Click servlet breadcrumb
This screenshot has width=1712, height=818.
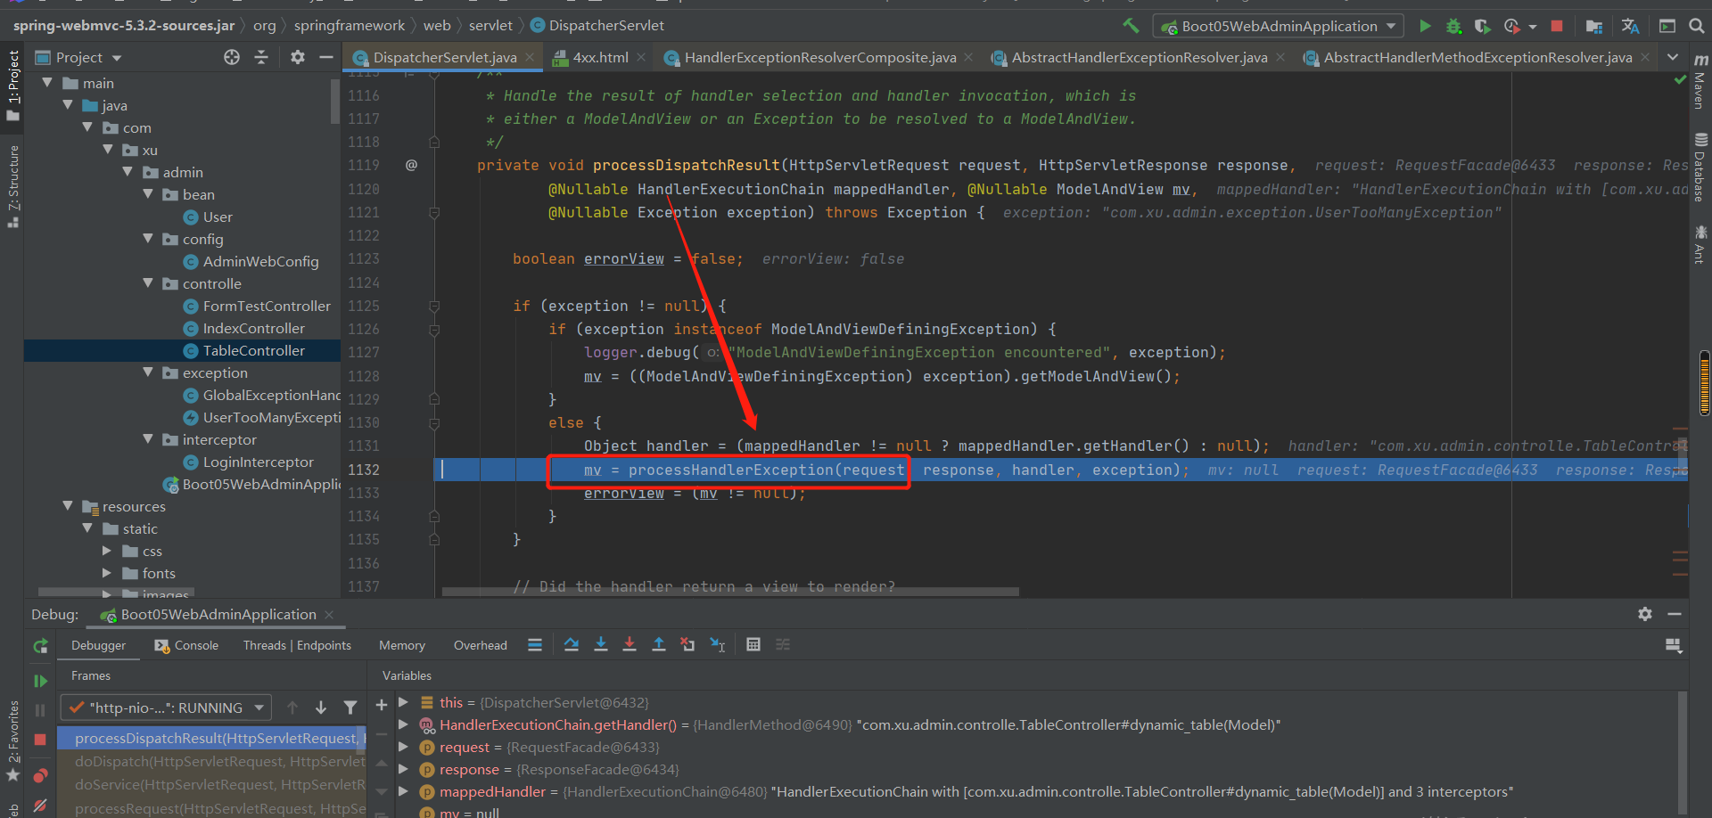[x=490, y=26]
